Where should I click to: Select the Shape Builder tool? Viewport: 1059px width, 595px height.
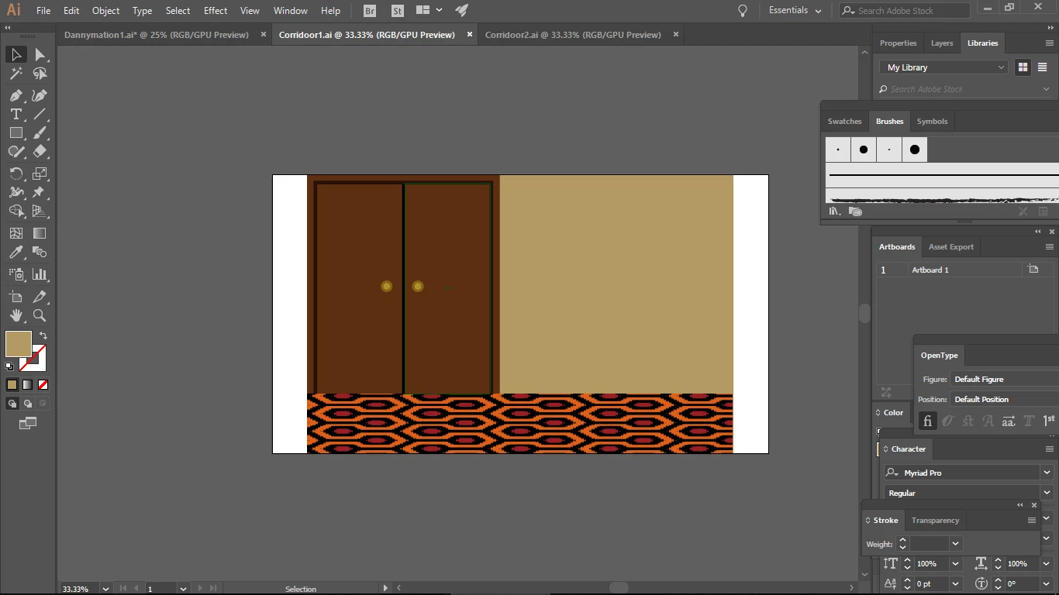tap(16, 211)
